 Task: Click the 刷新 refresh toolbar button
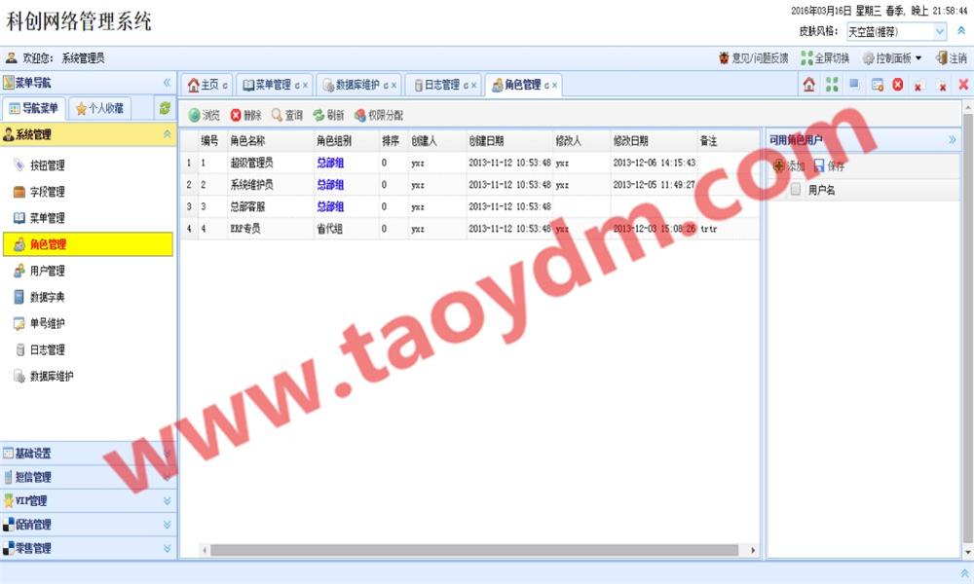click(x=328, y=116)
